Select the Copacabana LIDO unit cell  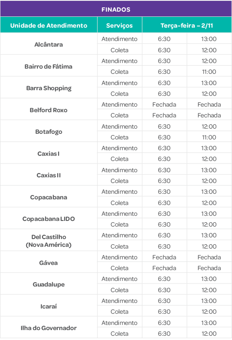point(49,218)
